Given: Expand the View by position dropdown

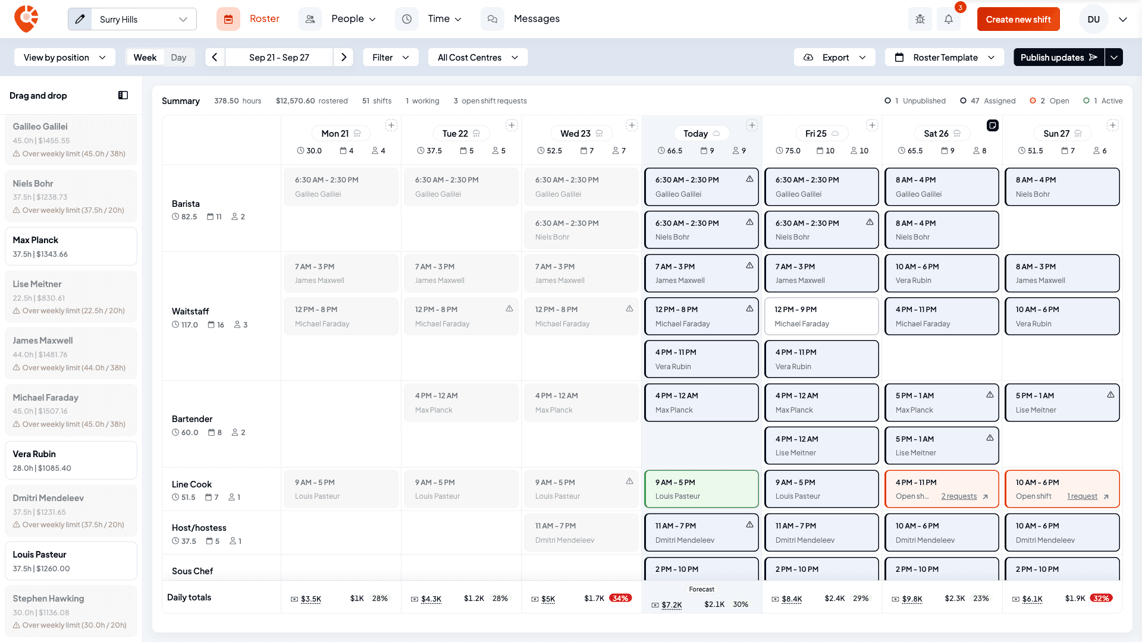Looking at the screenshot, I should click(x=65, y=57).
